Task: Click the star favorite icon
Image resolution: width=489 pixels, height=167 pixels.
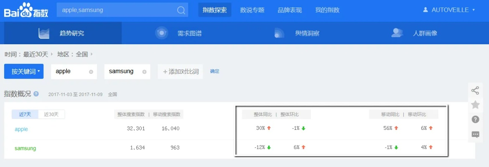Action: [x=475, y=105]
